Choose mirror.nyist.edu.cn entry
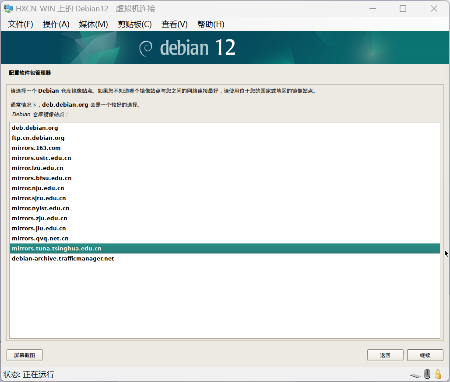This screenshot has height=382, width=450. pos(225,208)
